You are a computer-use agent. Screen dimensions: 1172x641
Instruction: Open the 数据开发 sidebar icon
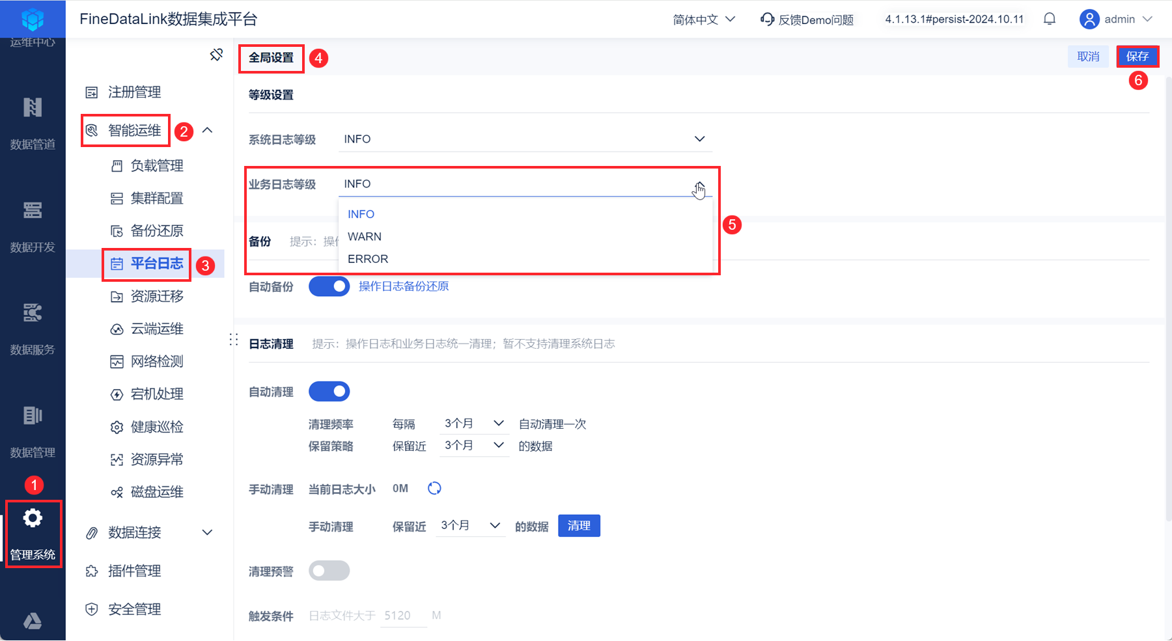33,210
